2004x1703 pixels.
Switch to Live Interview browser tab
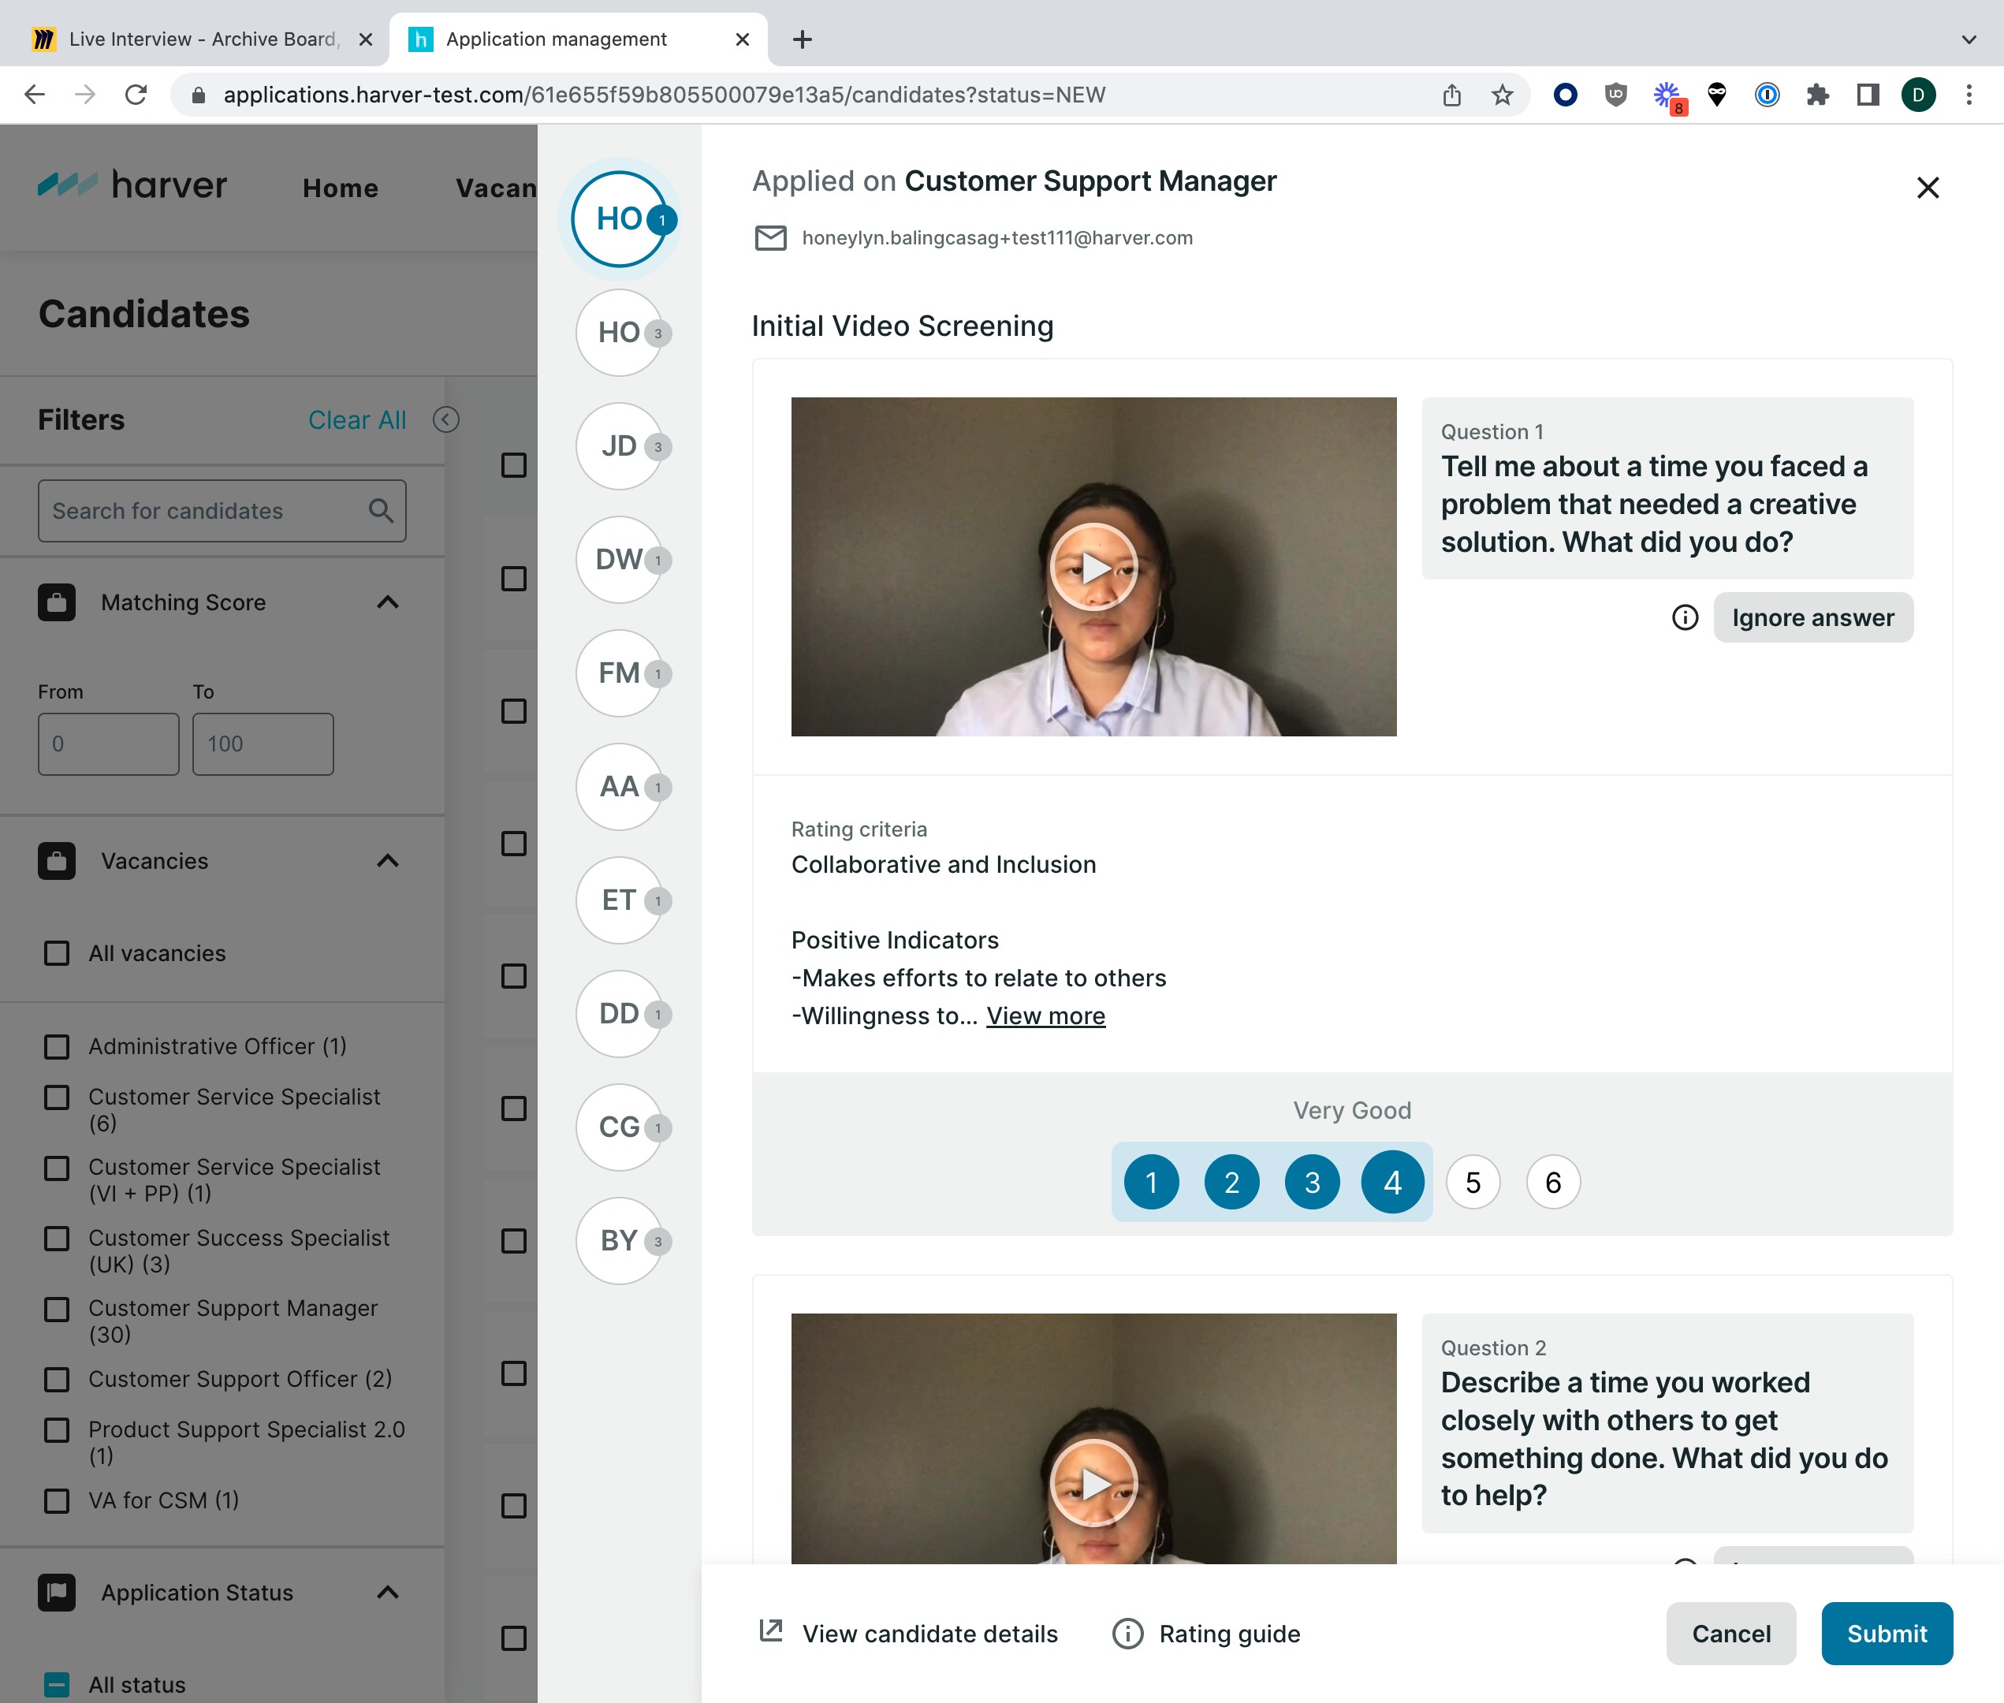point(201,39)
